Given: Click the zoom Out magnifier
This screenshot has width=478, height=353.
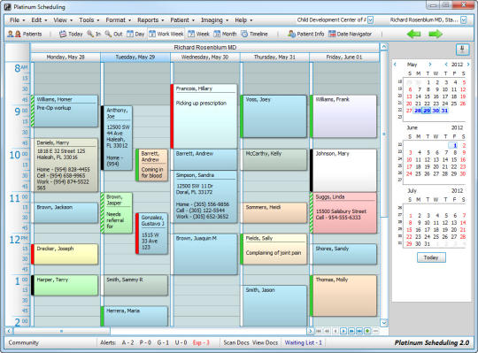Looking at the screenshot, I should click(x=113, y=34).
